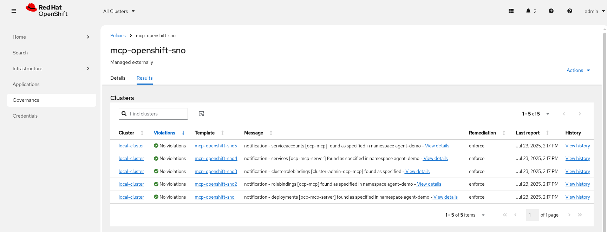Click the Red Hat OpenShift logo
The width and height of the screenshot is (607, 232).
tap(47, 11)
